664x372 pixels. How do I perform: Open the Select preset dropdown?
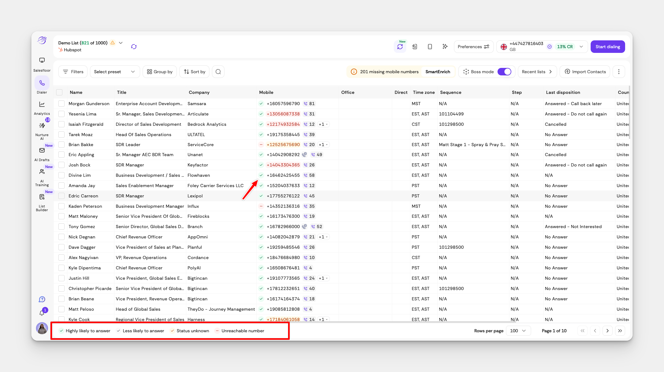(x=114, y=72)
